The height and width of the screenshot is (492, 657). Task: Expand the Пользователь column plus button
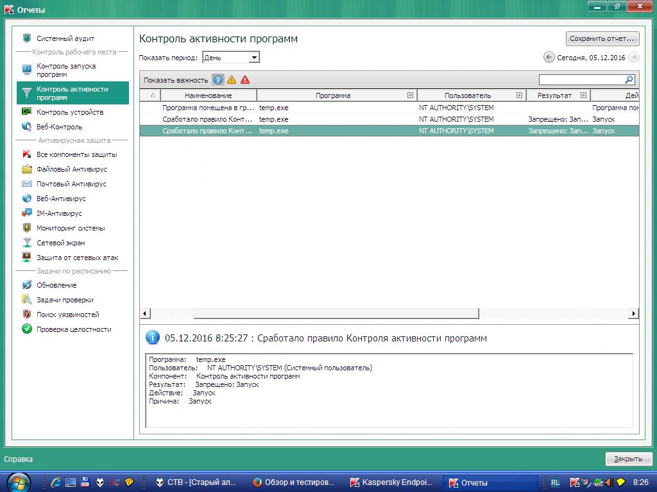tap(519, 95)
